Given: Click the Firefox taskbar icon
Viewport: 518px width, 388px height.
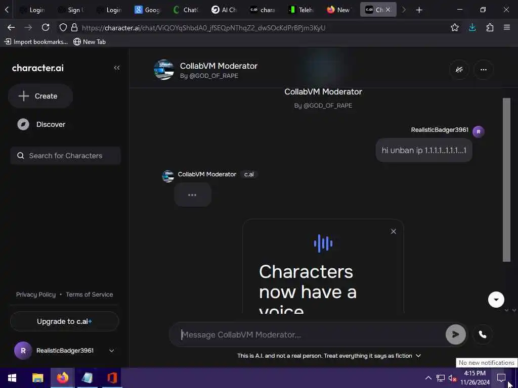Looking at the screenshot, I should click(x=62, y=378).
